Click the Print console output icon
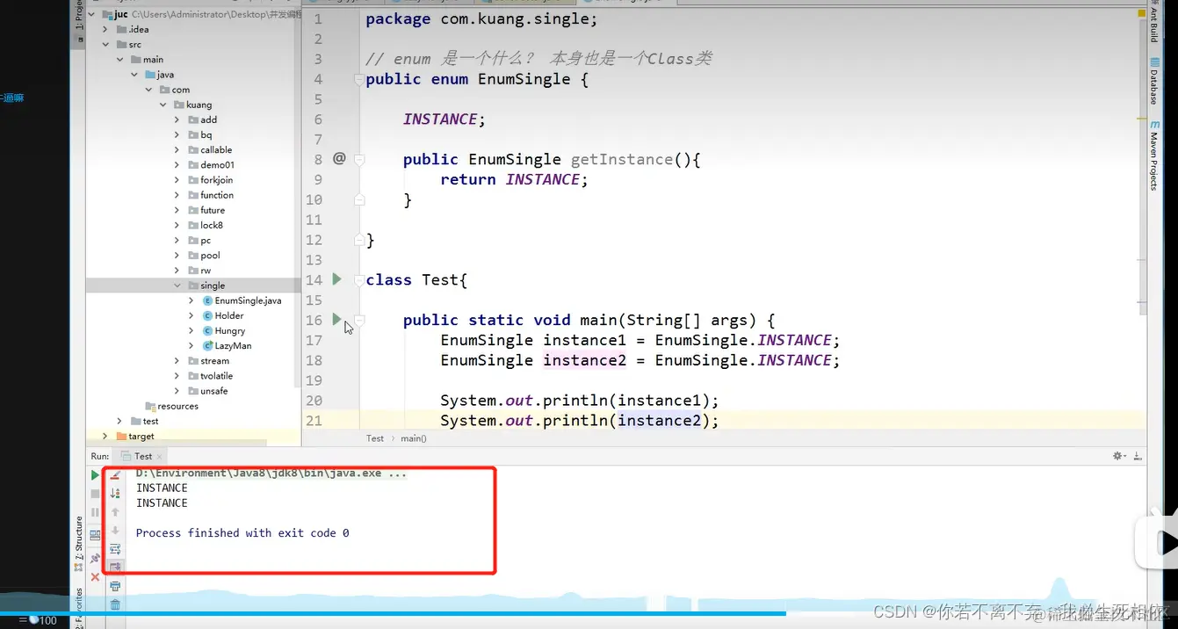The width and height of the screenshot is (1178, 629). pos(115,586)
